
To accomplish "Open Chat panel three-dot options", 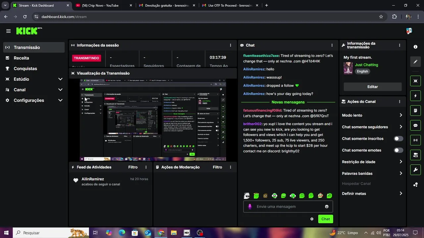I will pos(332,45).
